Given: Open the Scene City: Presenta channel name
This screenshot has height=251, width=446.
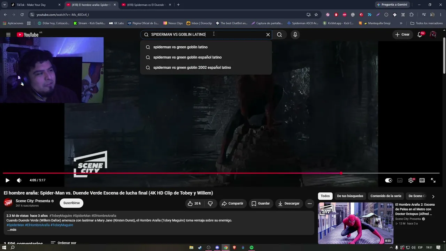Looking at the screenshot, I should point(33,201).
